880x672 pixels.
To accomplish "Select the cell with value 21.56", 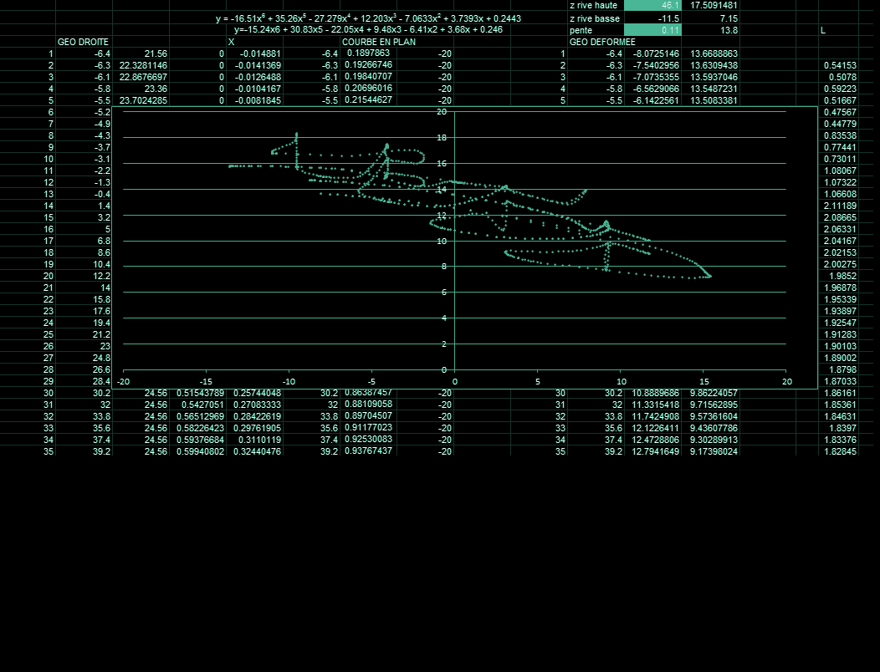I will pyautogui.click(x=141, y=53).
